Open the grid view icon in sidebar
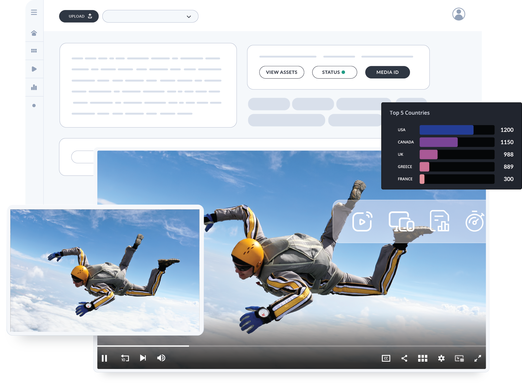Image resolution: width=522 pixels, height=385 pixels. click(34, 51)
